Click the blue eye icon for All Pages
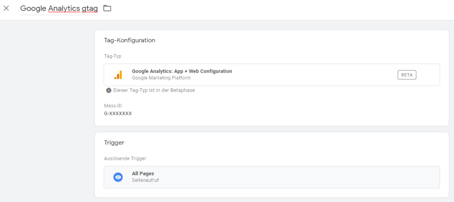 [x=118, y=177]
